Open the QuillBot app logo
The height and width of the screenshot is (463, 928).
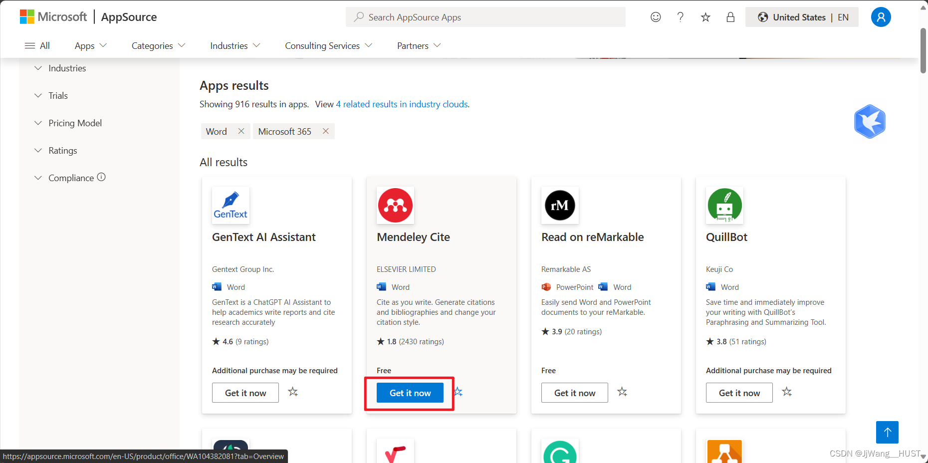click(724, 205)
